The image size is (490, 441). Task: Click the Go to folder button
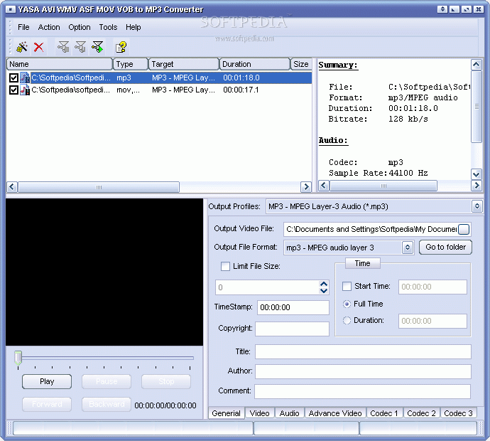pyautogui.click(x=446, y=247)
